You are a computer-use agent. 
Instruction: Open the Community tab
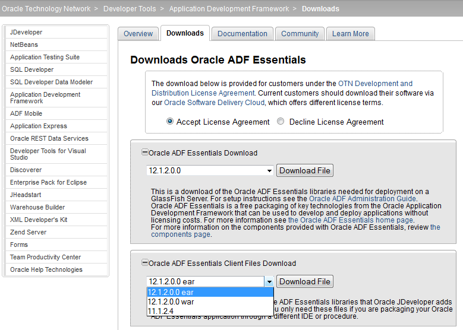point(300,34)
